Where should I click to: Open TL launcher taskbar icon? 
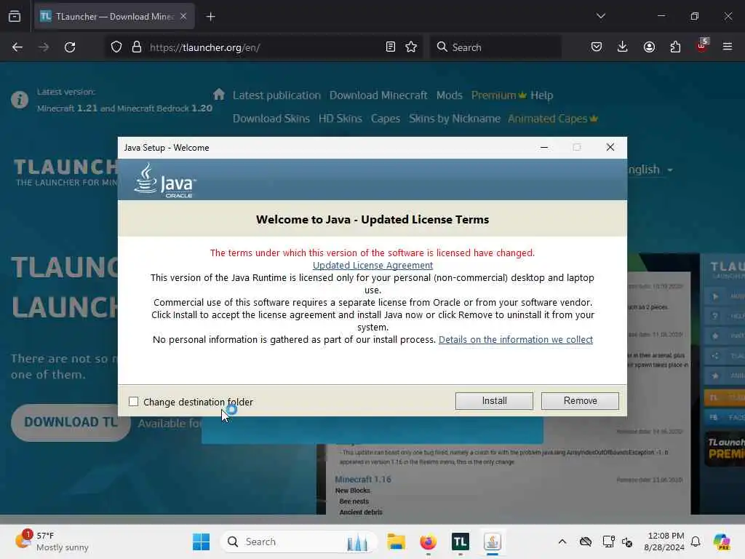coord(460,542)
